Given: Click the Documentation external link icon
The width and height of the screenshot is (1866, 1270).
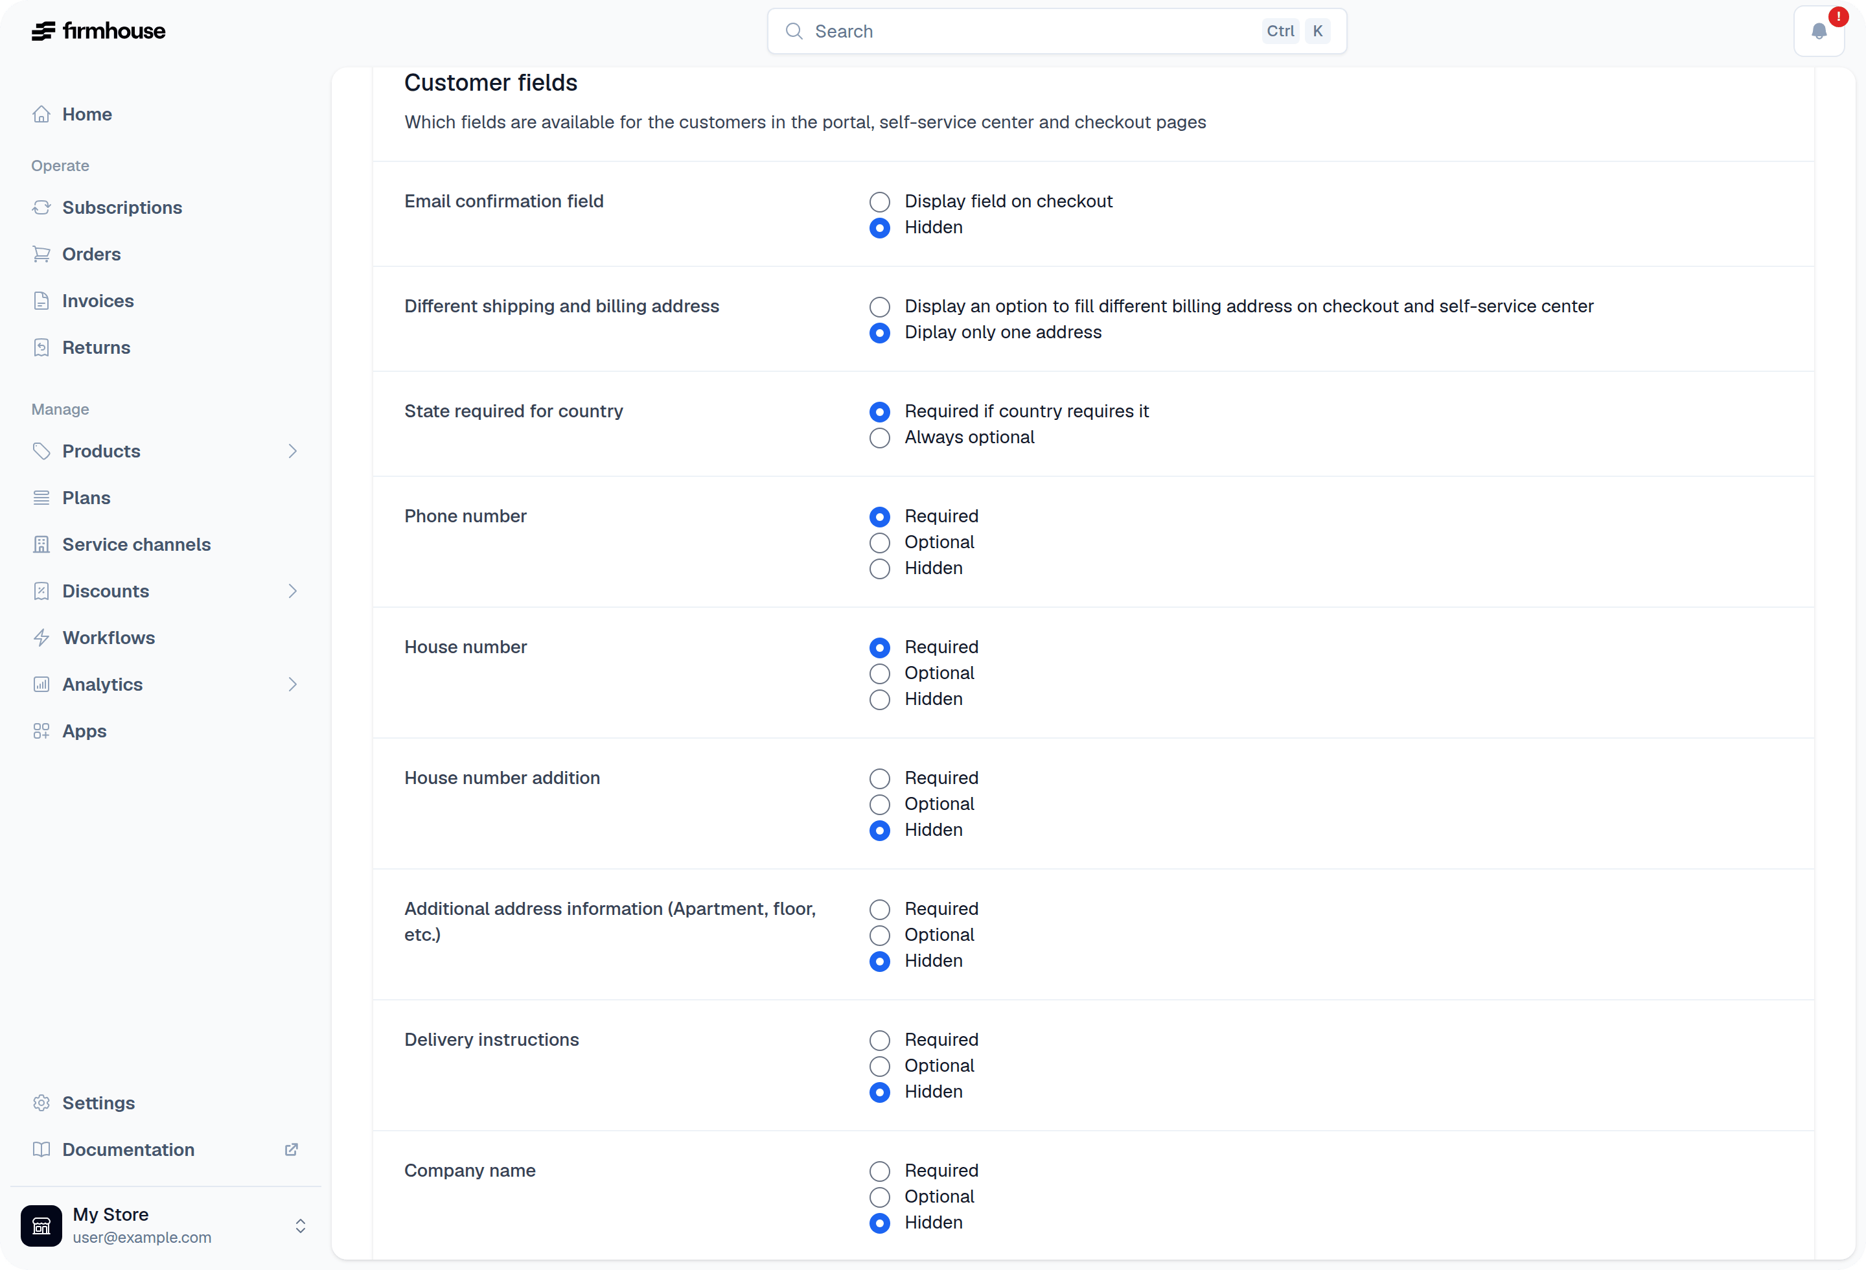Looking at the screenshot, I should coord(292,1149).
